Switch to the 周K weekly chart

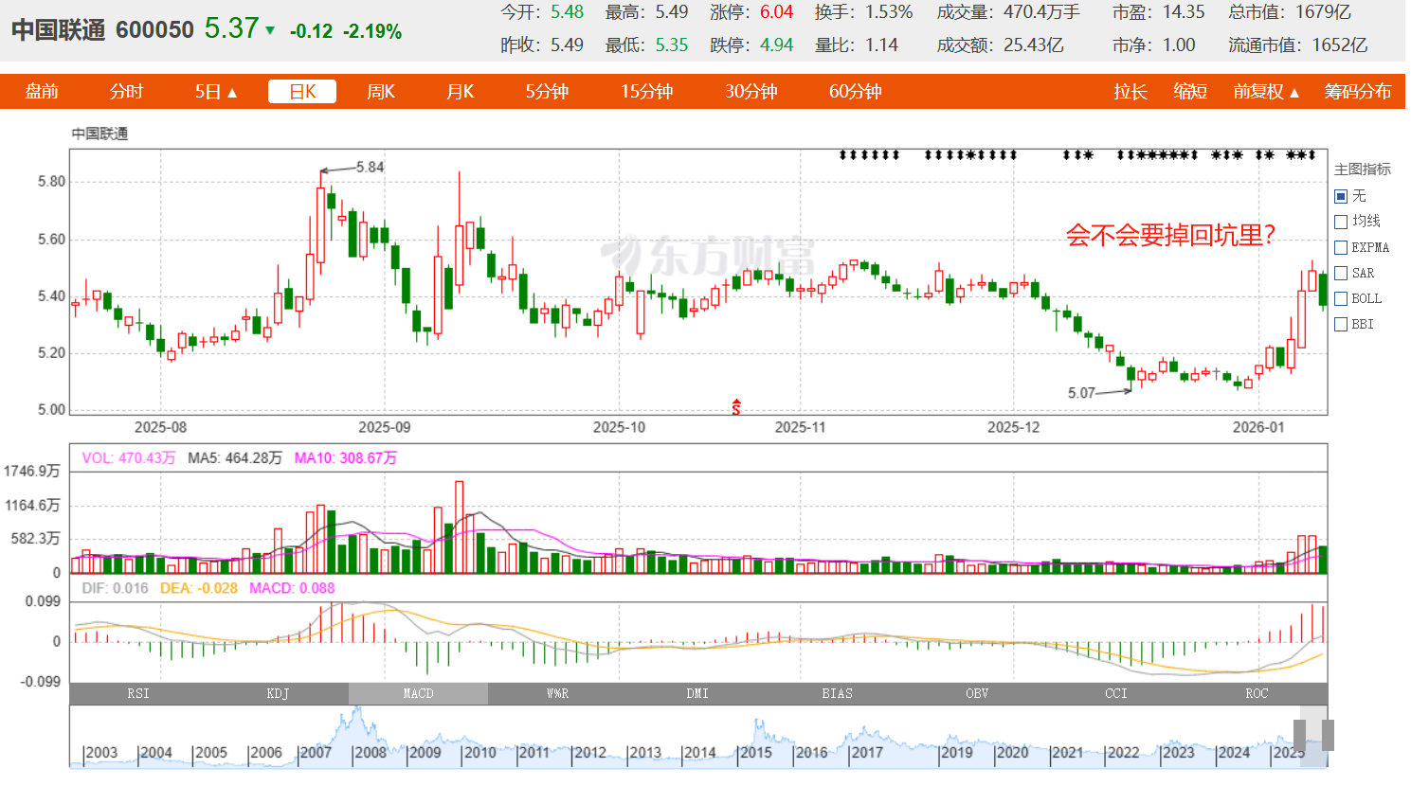tap(381, 92)
